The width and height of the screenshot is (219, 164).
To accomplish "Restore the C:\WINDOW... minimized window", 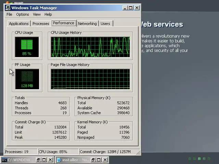I will (38, 160).
